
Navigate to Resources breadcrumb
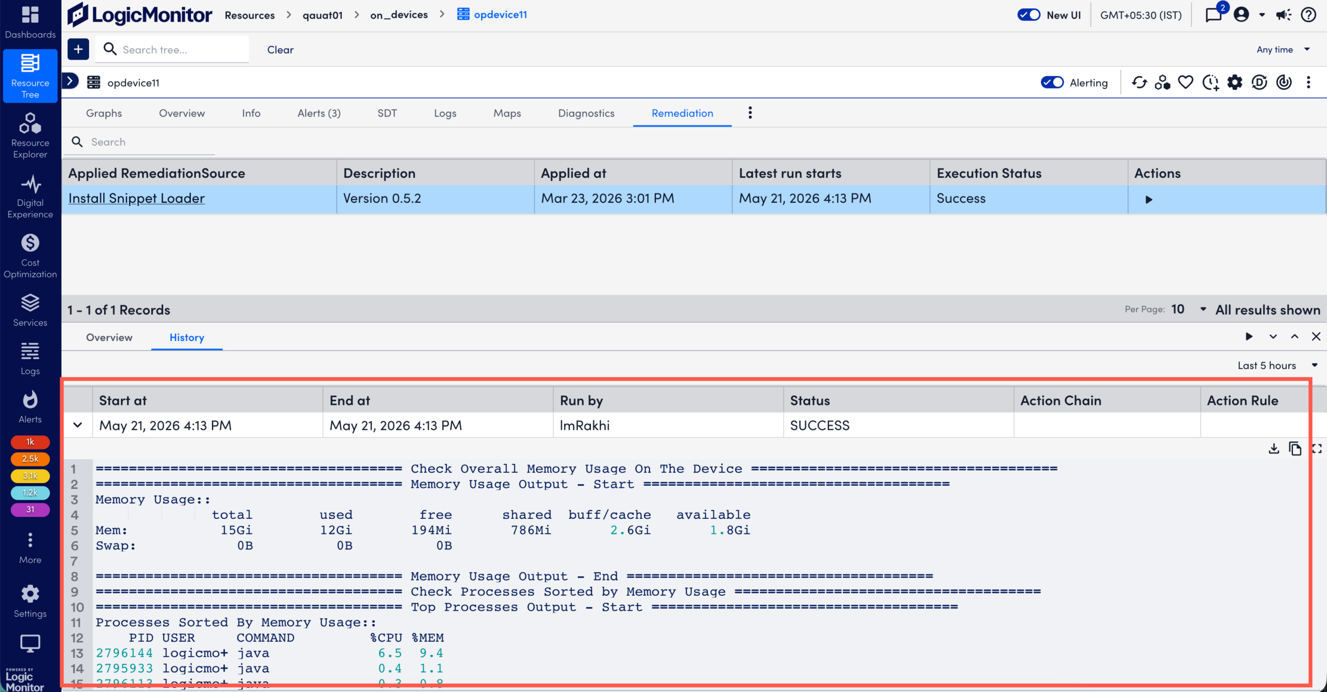coord(250,15)
